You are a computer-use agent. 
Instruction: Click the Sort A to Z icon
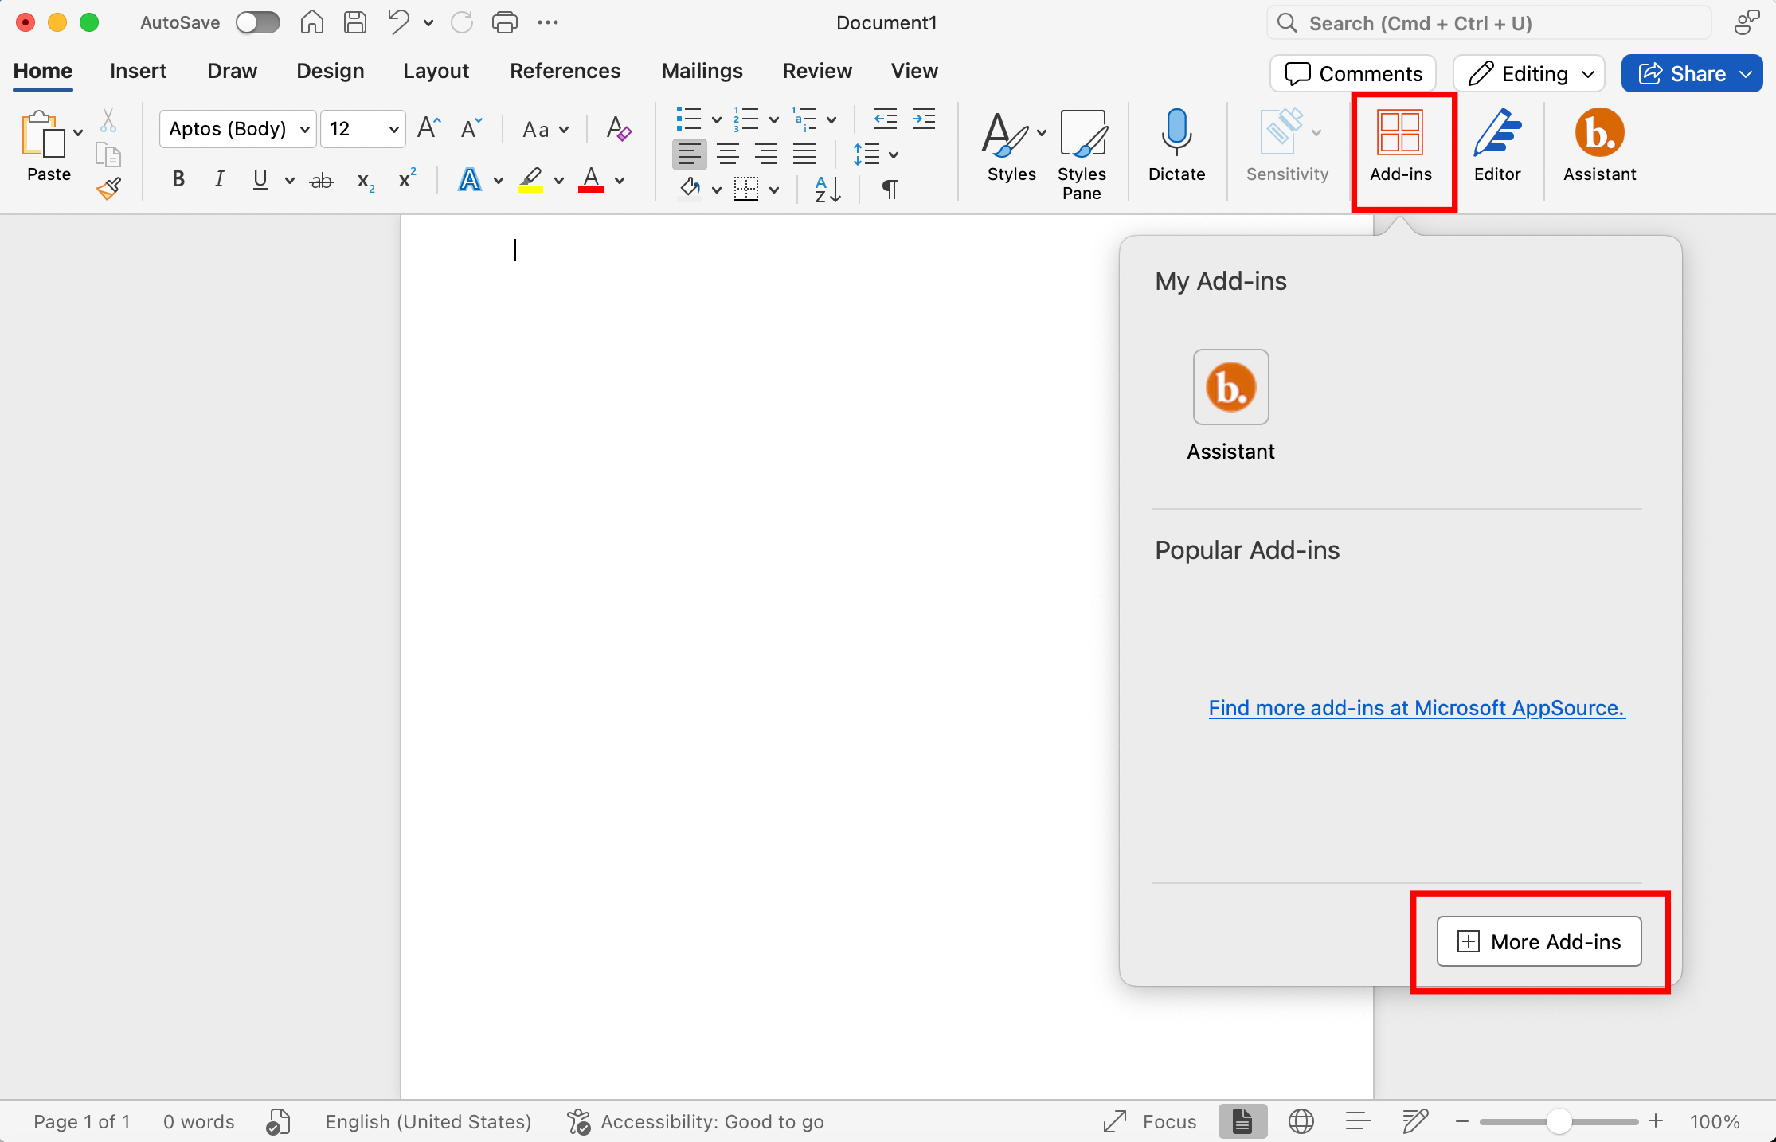coord(827,189)
